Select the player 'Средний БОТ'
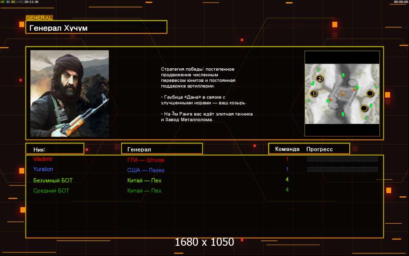Viewport: 409px width, 256px height. click(x=51, y=191)
